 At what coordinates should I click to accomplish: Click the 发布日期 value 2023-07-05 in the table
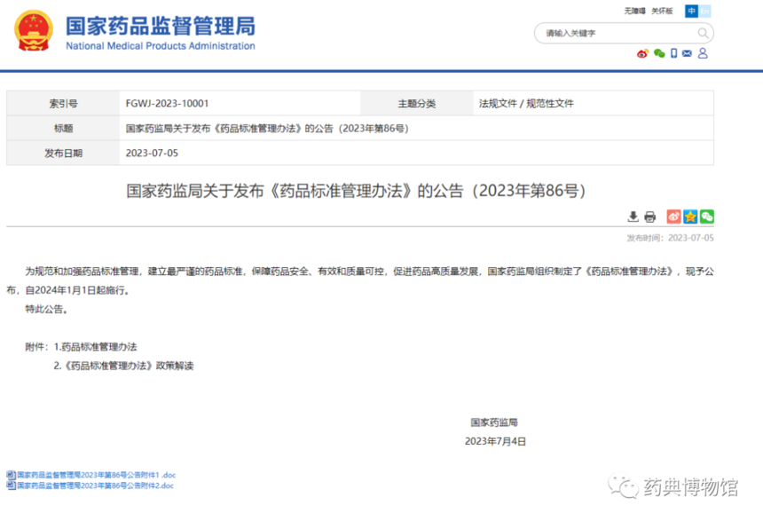(x=152, y=153)
